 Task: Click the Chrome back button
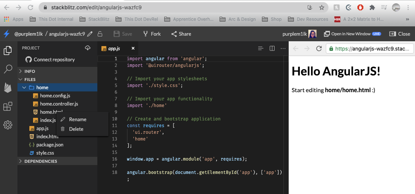[7, 7]
